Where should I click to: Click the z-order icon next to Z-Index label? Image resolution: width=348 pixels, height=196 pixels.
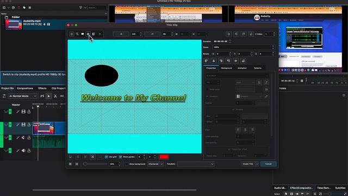click(251, 34)
